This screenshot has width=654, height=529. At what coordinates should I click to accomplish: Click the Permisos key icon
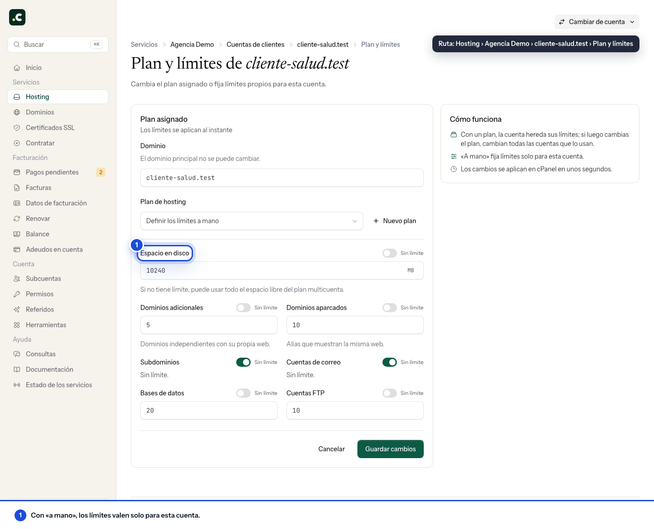pos(17,294)
